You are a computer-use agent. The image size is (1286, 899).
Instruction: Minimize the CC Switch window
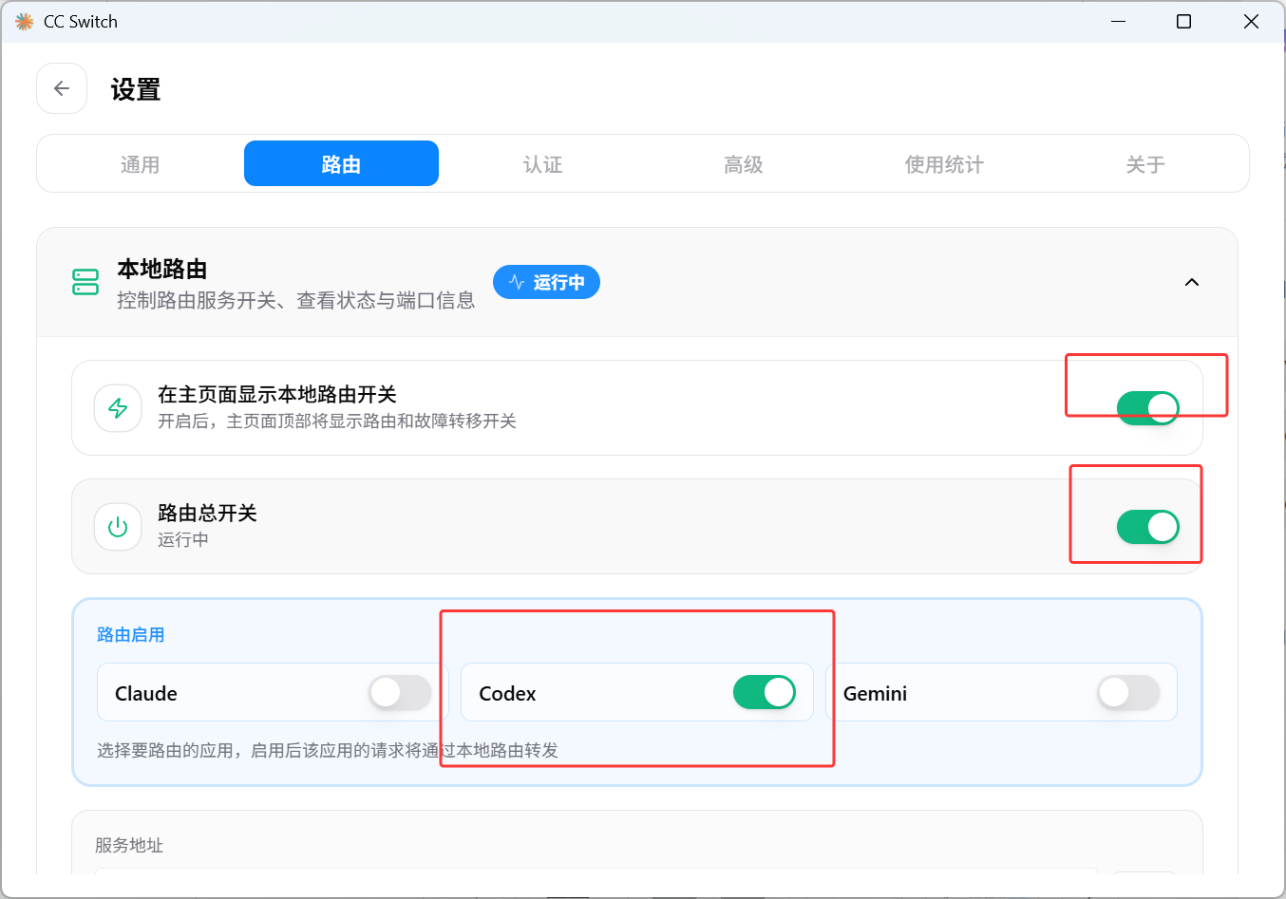(1119, 21)
